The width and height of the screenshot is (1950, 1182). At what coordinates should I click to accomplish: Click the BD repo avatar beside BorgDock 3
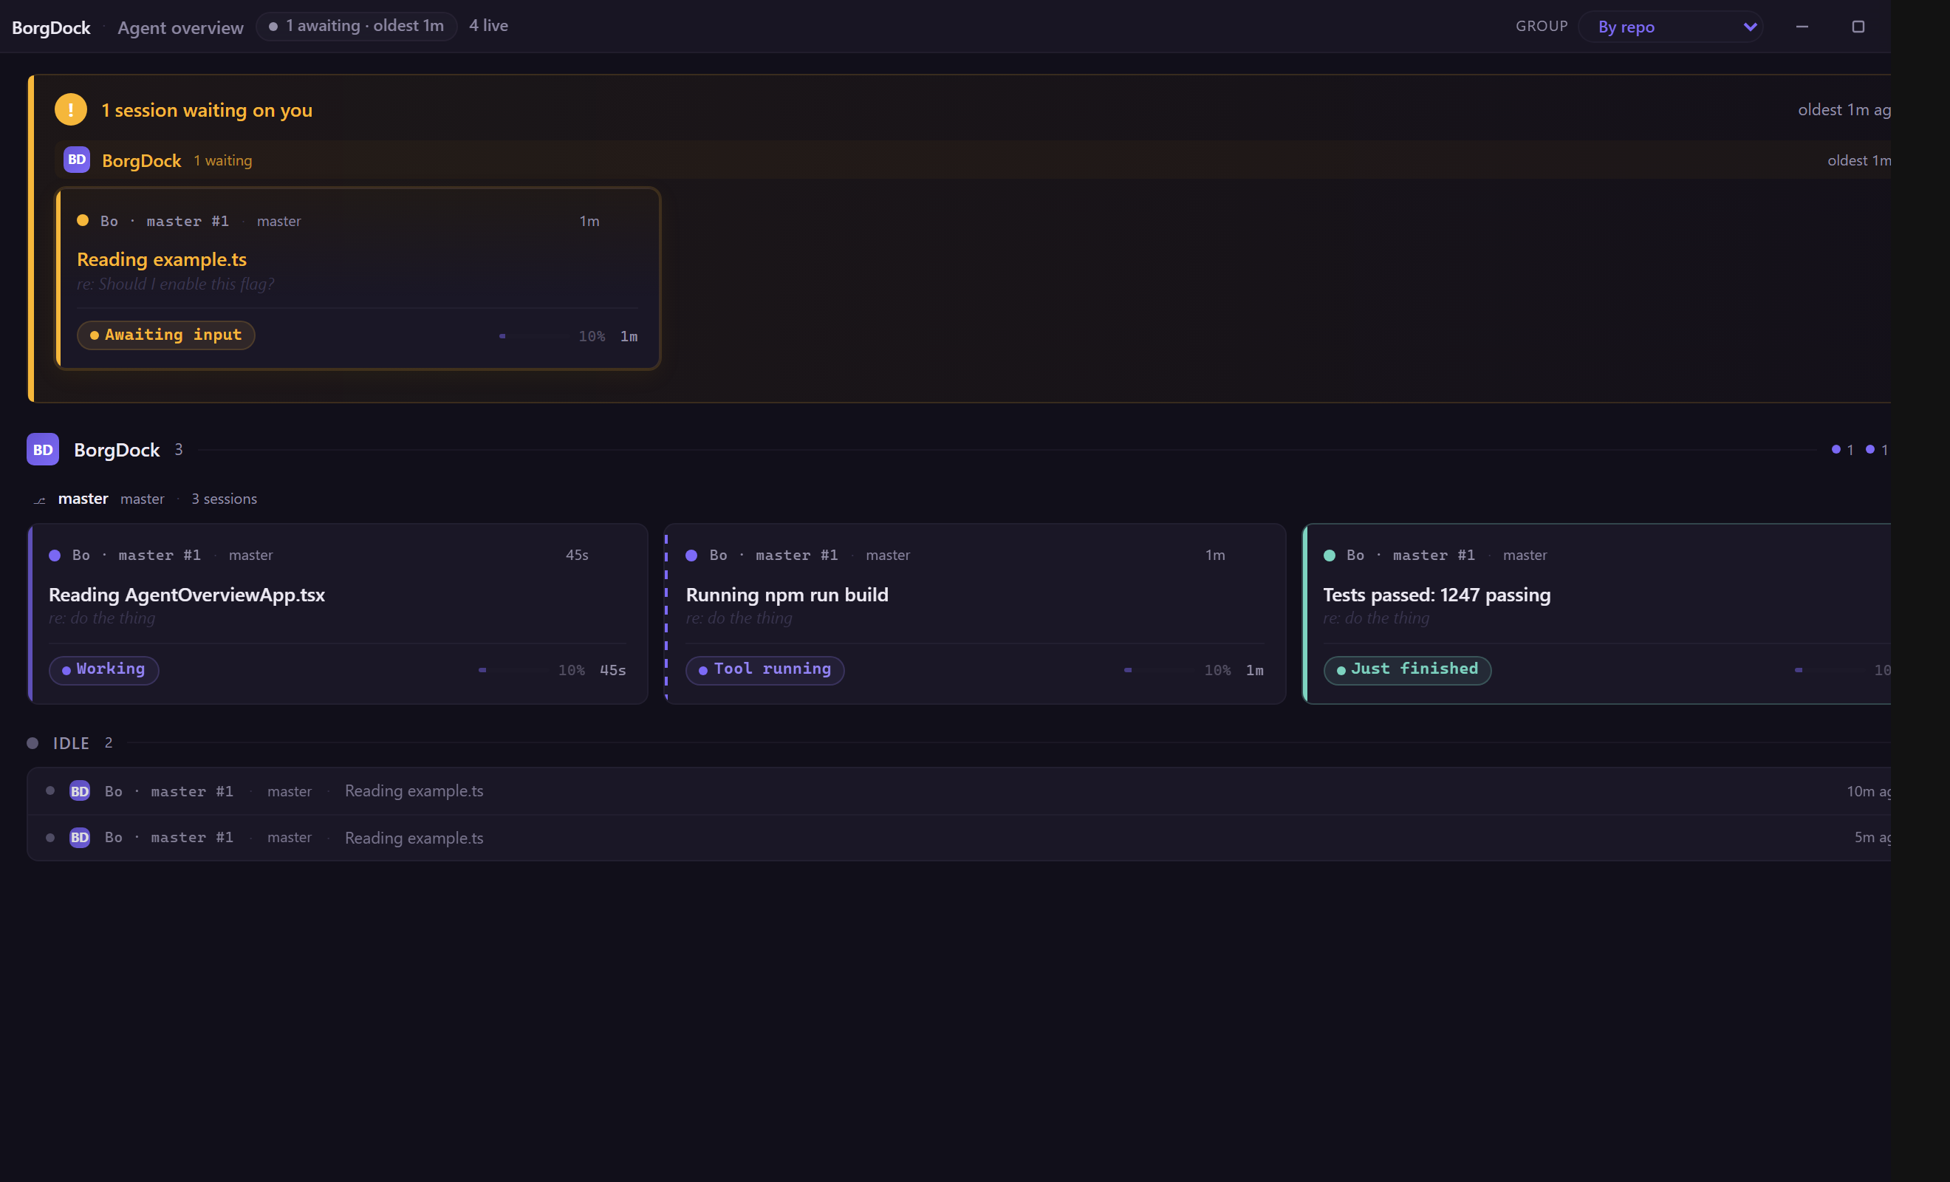[x=43, y=449]
